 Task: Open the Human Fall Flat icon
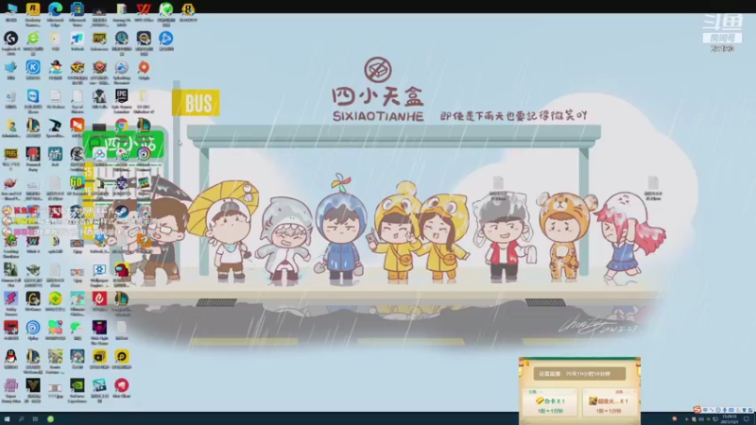[10, 270]
